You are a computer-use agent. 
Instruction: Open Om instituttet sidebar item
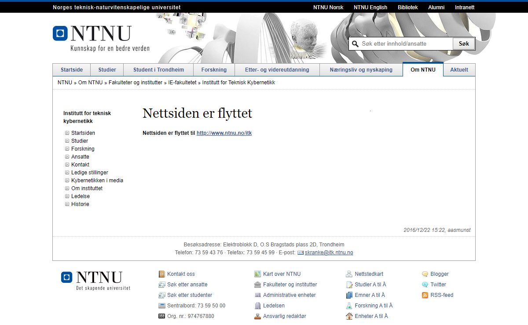pos(87,188)
